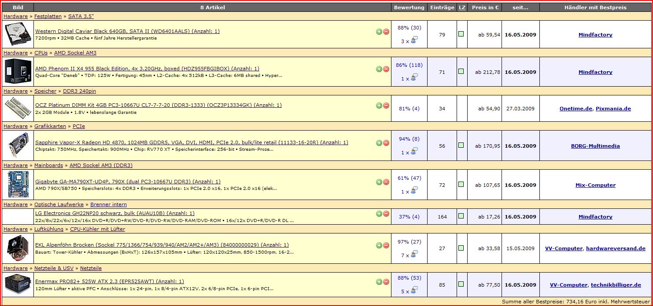Click LZ availability square for Western Digital row
Image resolution: width=653 pixels, height=306 pixels.
pos(461,34)
